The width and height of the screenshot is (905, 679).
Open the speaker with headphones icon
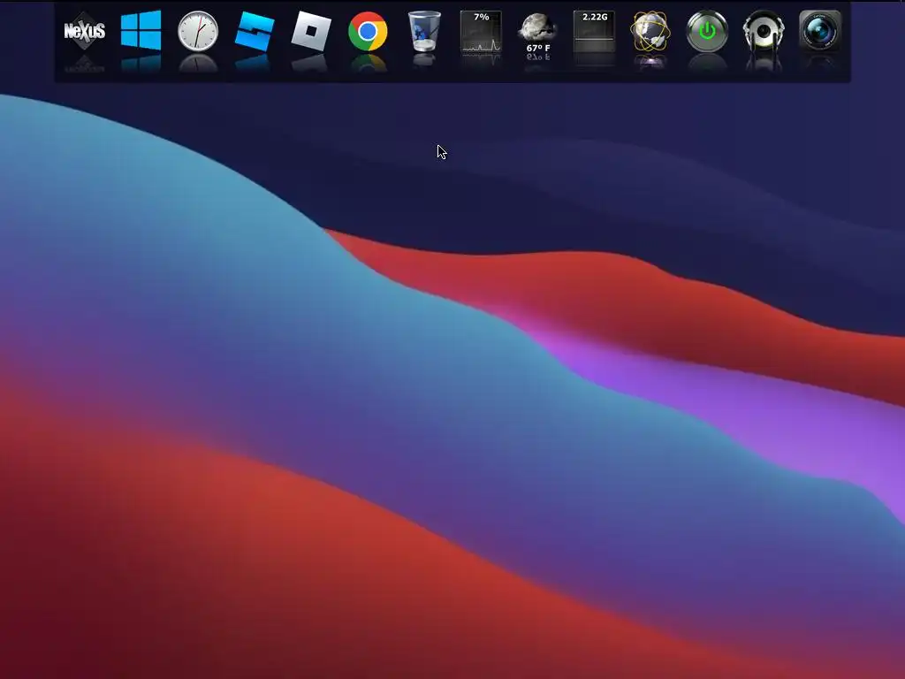point(764,31)
